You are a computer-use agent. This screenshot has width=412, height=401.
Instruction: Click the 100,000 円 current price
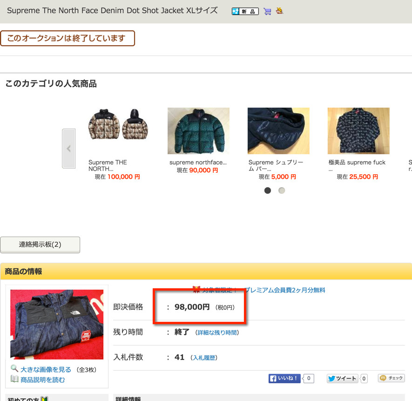click(123, 177)
